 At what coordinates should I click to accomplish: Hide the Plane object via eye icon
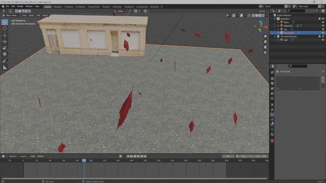pyautogui.click(x=323, y=22)
